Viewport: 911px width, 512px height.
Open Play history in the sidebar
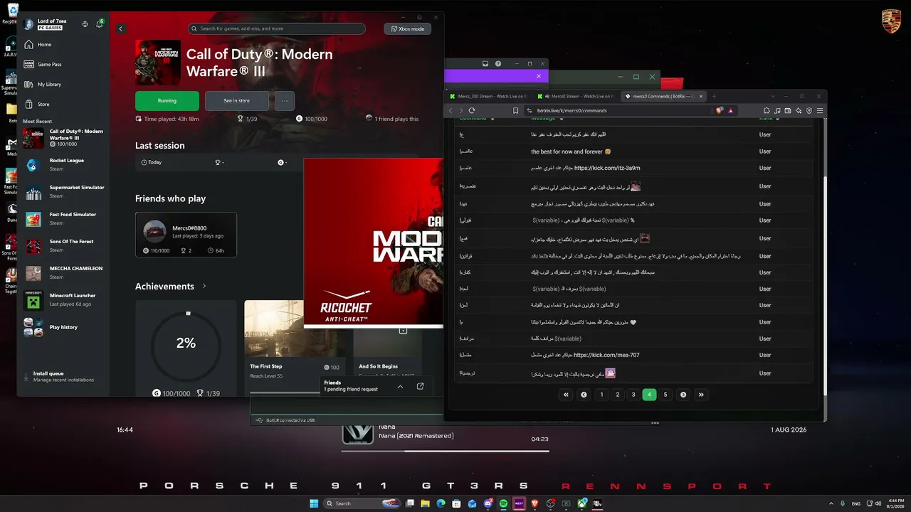pyautogui.click(x=63, y=327)
